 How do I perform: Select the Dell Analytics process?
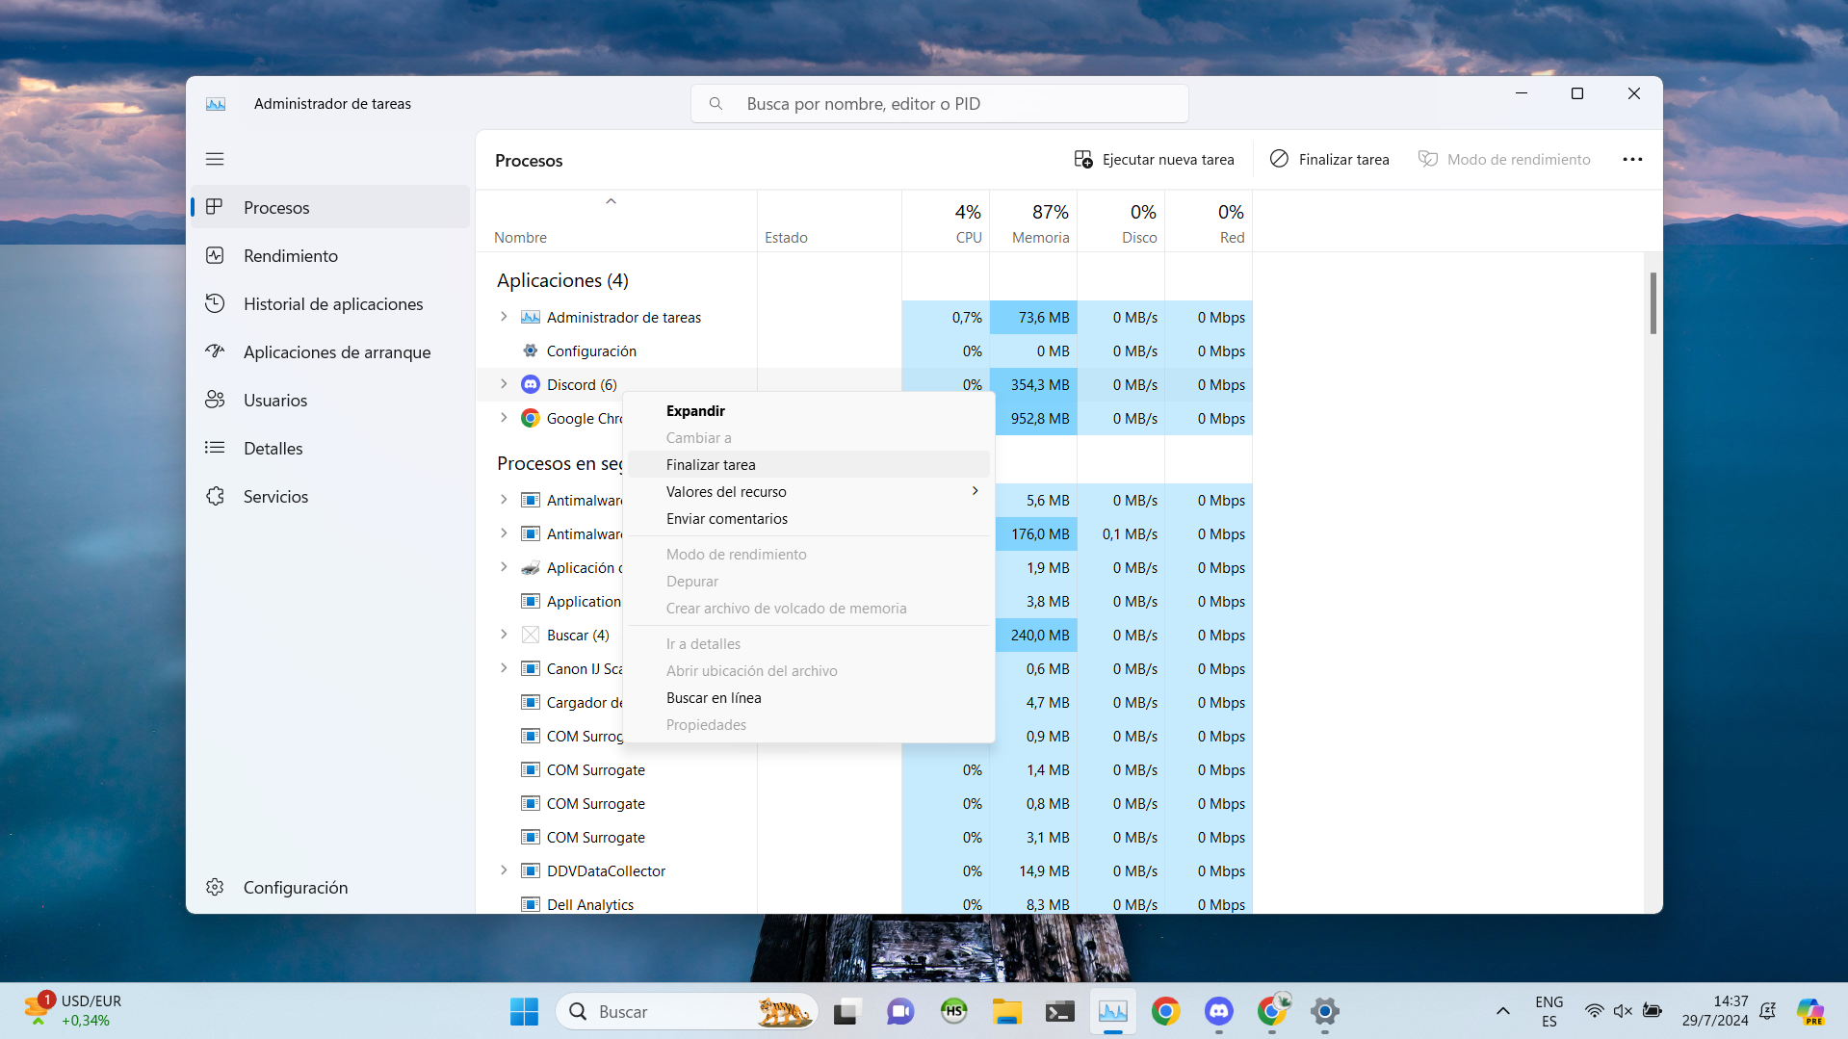(865, 903)
